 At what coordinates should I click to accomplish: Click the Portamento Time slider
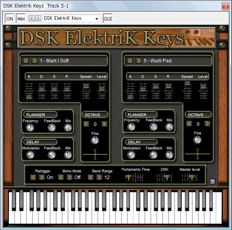(134, 177)
